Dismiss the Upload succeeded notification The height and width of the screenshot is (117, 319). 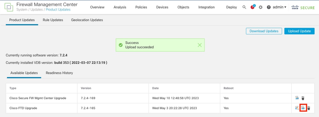pyautogui.click(x=200, y=45)
